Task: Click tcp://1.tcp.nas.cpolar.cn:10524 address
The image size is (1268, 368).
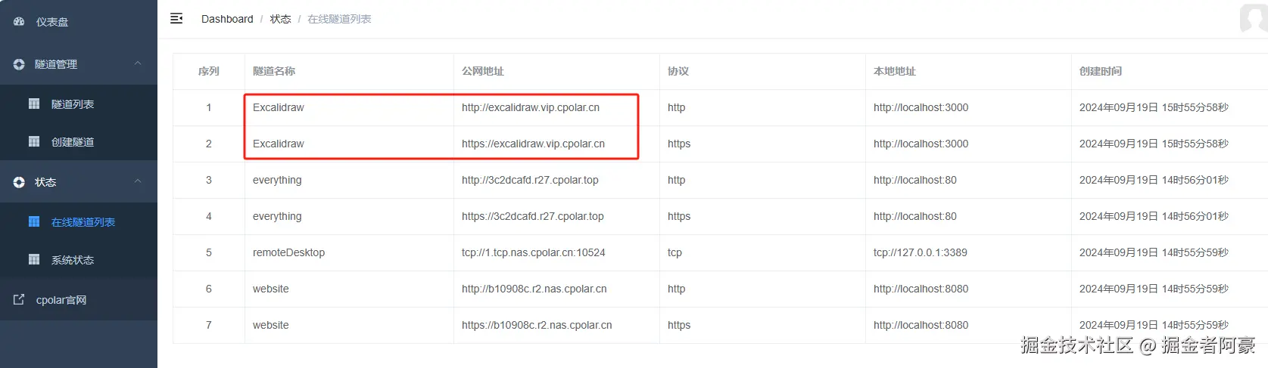Action: pyautogui.click(x=534, y=252)
